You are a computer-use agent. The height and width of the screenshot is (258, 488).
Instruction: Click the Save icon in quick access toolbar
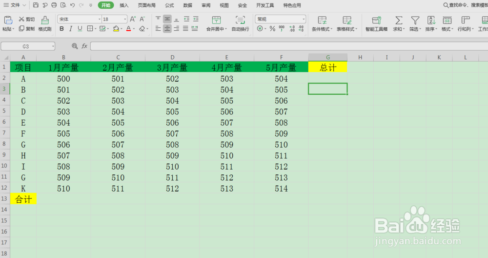pos(36,5)
